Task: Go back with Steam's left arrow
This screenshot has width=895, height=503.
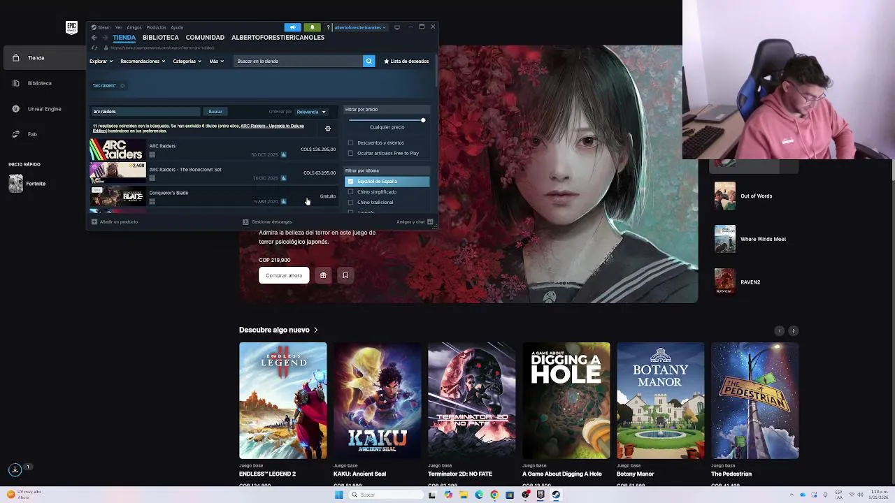Action: (x=94, y=38)
